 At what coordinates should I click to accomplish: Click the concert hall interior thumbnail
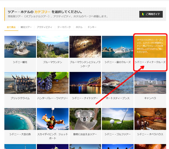pos(150,119)
